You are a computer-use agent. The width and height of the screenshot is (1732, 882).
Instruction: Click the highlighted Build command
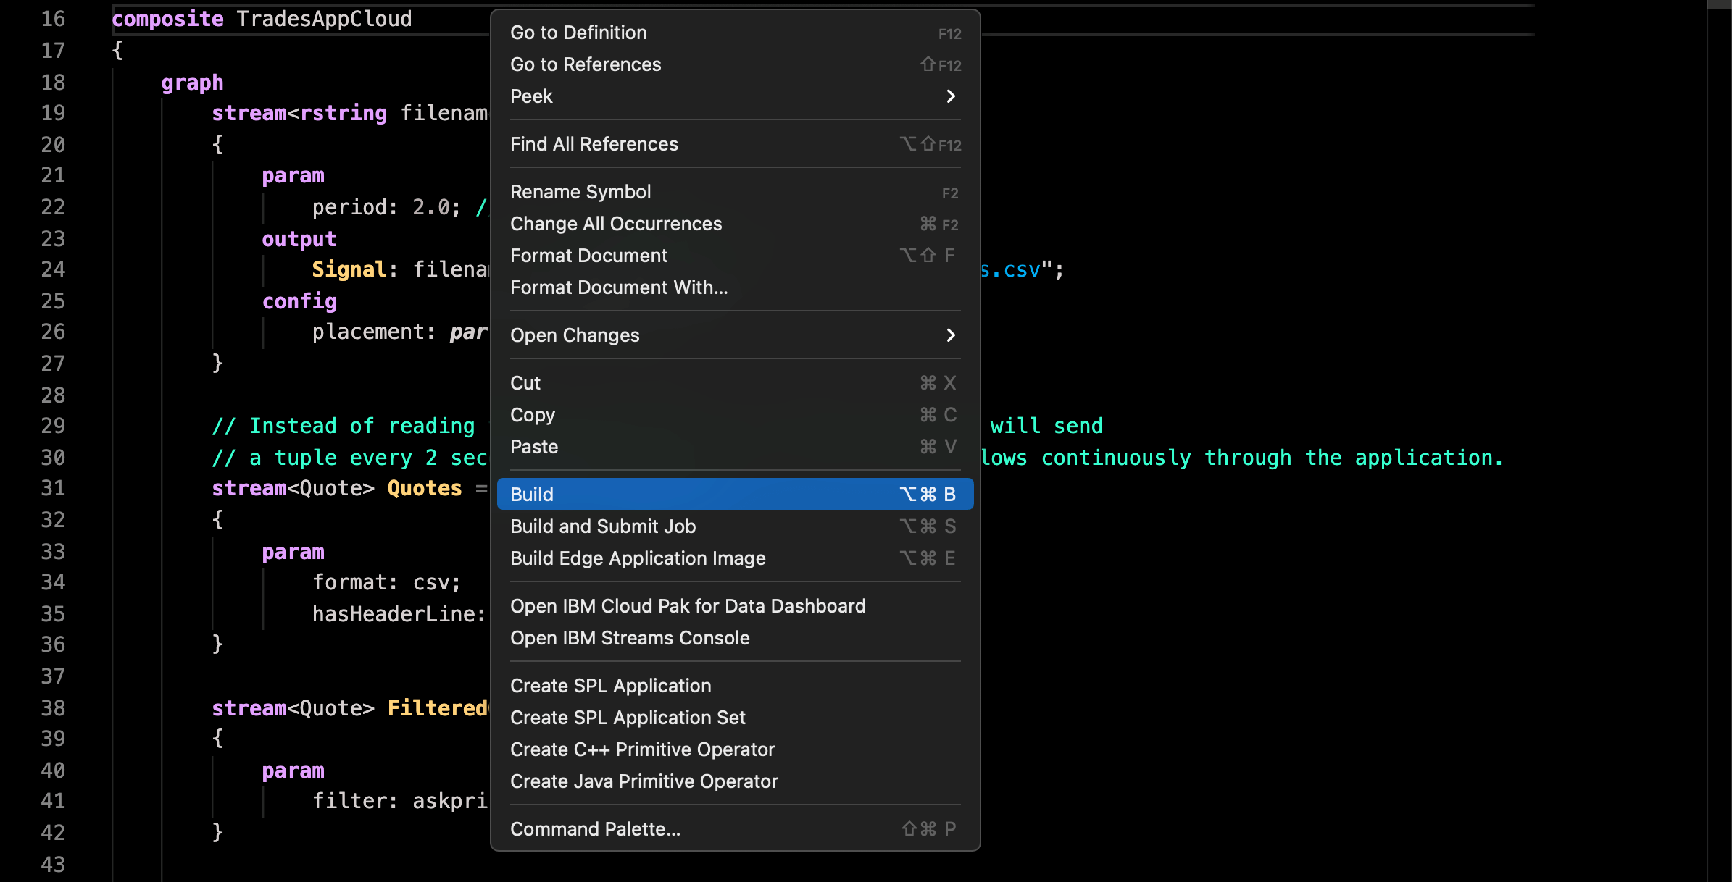(x=532, y=495)
